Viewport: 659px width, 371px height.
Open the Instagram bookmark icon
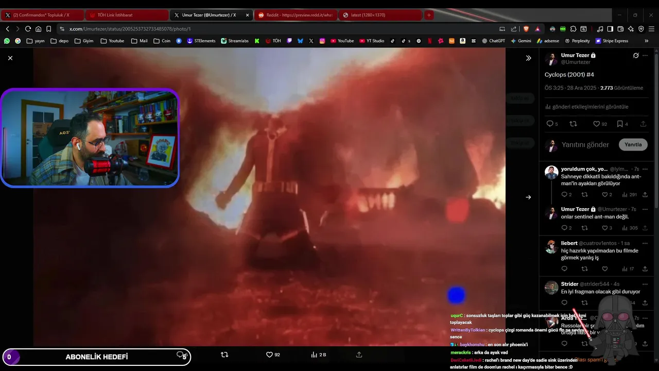[322, 41]
